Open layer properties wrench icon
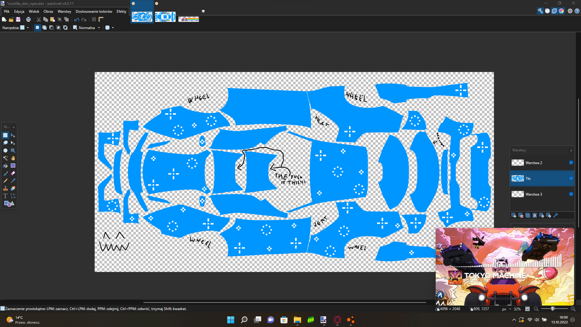The image size is (581, 327). pos(556,216)
